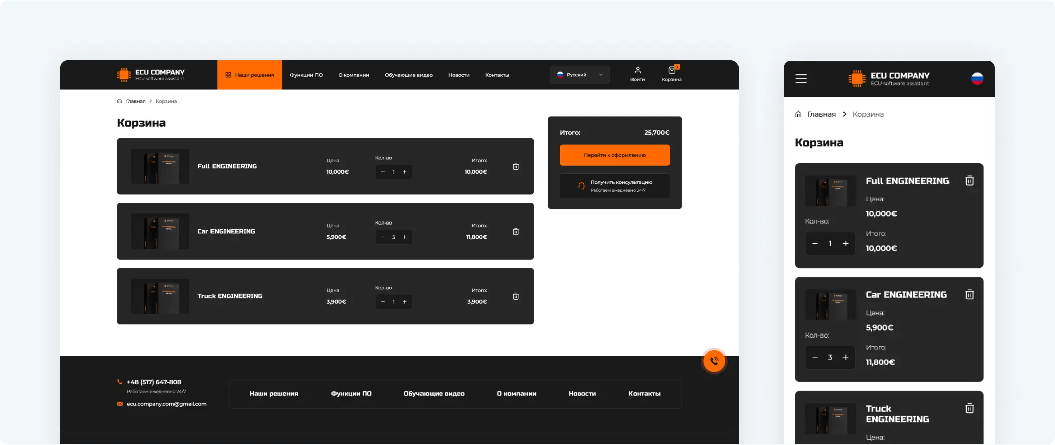Click Перейти к оформлению checkout button
Viewport: 1055px width, 445px height.
614,155
